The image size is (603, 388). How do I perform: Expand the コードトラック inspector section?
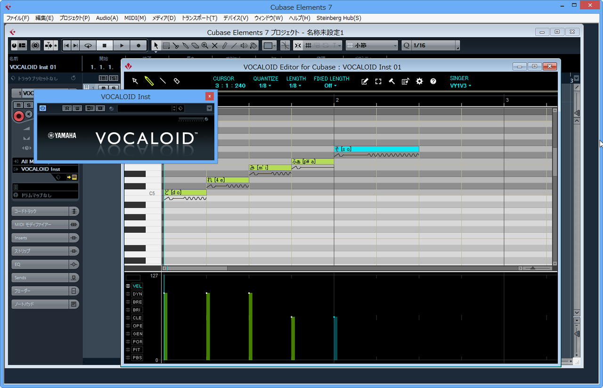point(45,211)
